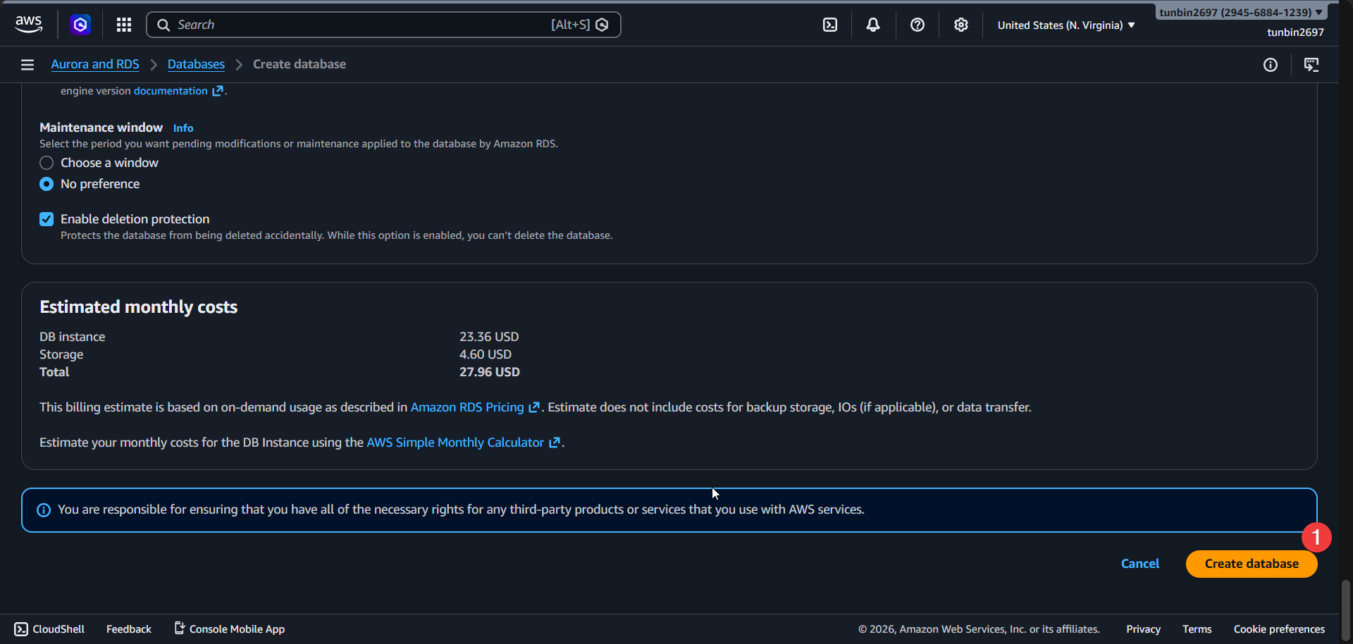The height and width of the screenshot is (644, 1353).
Task: Open the services grid menu icon
Action: click(x=124, y=25)
